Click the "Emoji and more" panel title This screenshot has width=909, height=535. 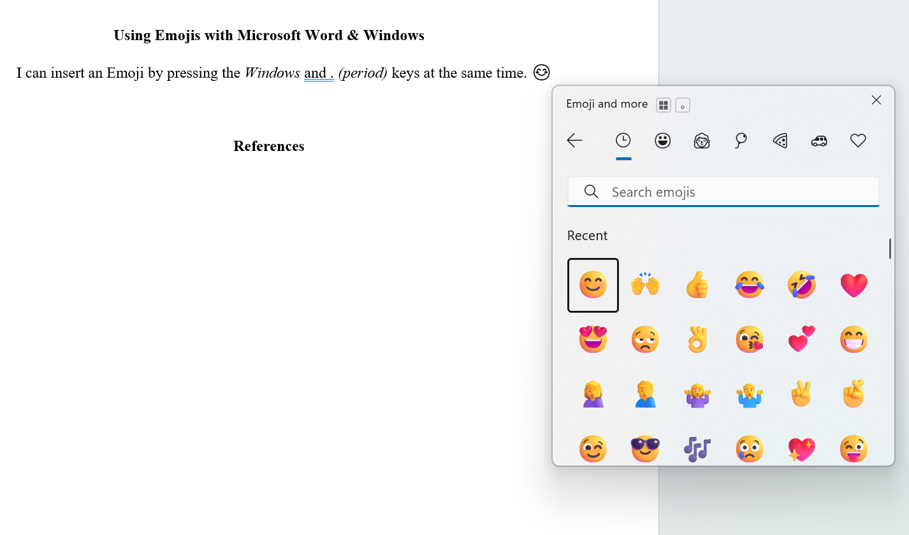coord(607,104)
